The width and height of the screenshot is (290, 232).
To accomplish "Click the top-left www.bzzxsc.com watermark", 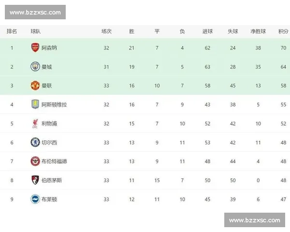I will [35, 12].
